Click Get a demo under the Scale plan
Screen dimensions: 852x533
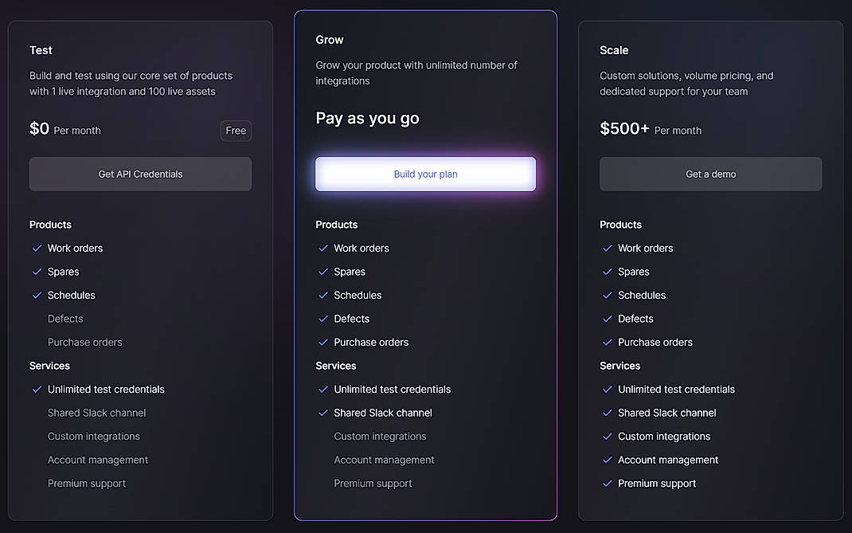pos(710,174)
